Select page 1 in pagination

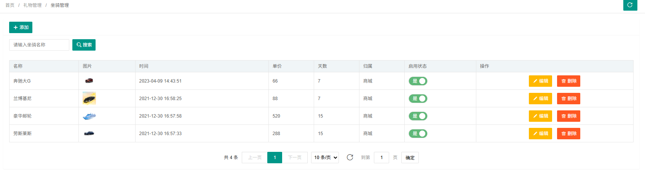coord(275,158)
